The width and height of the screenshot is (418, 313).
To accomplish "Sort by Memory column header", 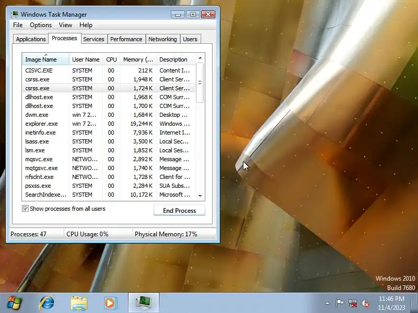I will click(138, 59).
